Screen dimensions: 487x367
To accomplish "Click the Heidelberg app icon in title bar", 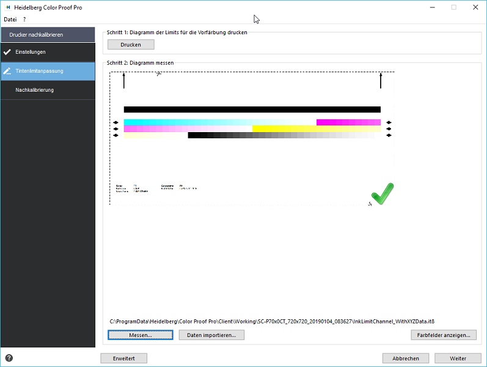I will click(x=8, y=7).
